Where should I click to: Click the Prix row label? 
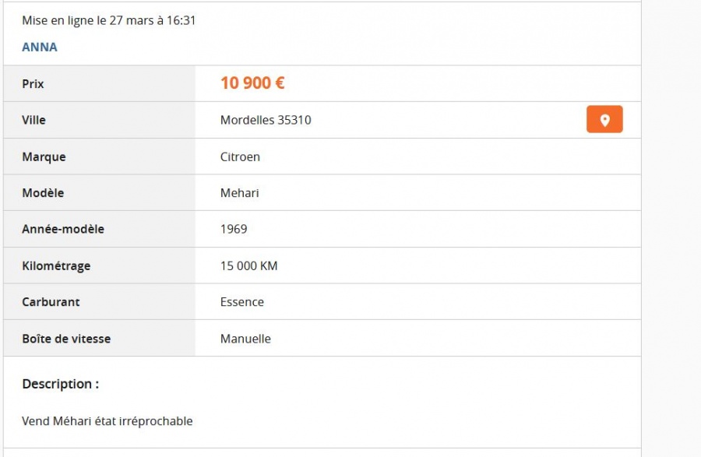click(33, 84)
